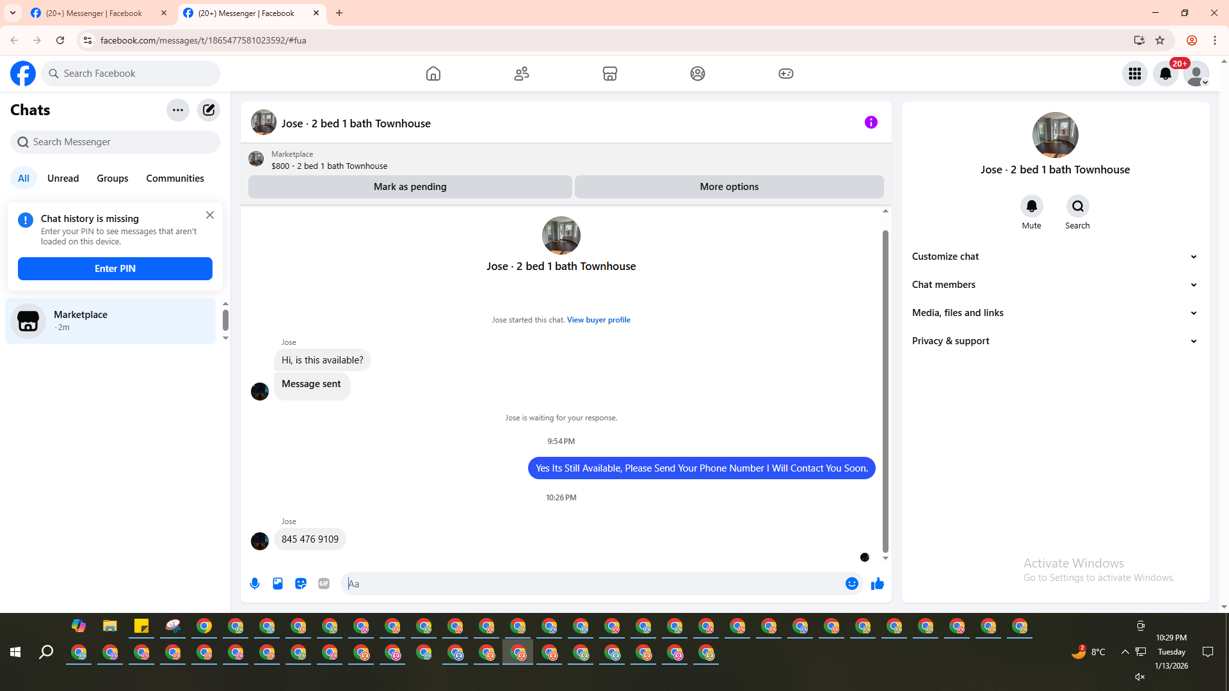Open the View buyer profile link

598,320
